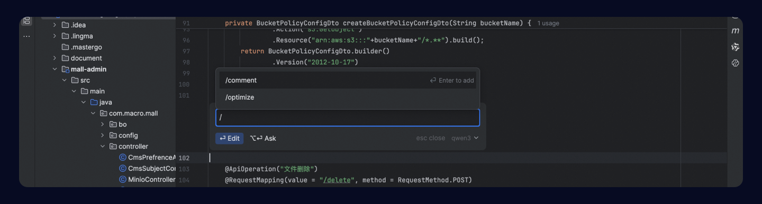Open the Maven tool window icon
762x204 pixels.
(x=735, y=31)
